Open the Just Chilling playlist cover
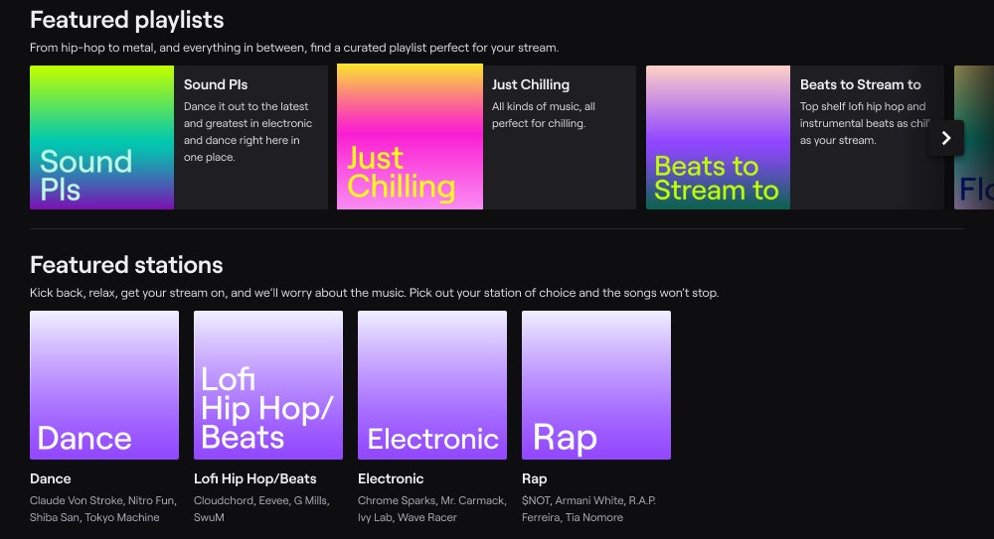Viewport: 994px width, 539px height. coord(410,138)
